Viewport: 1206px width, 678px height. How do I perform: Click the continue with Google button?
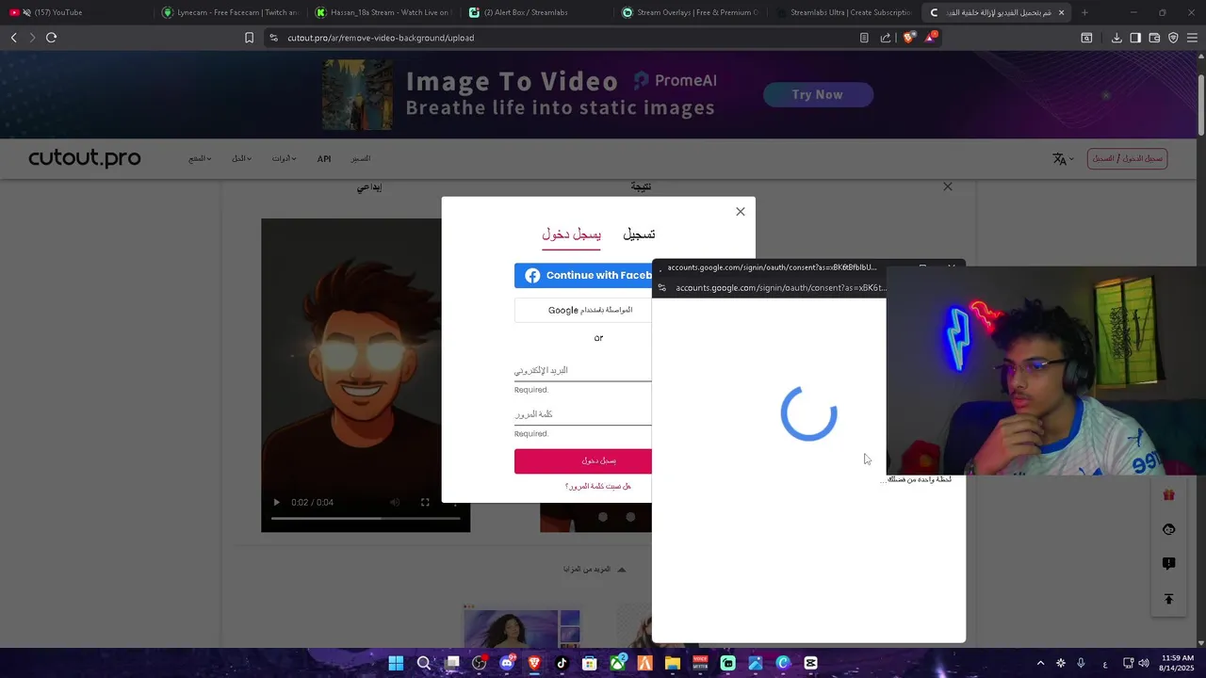coord(583,310)
